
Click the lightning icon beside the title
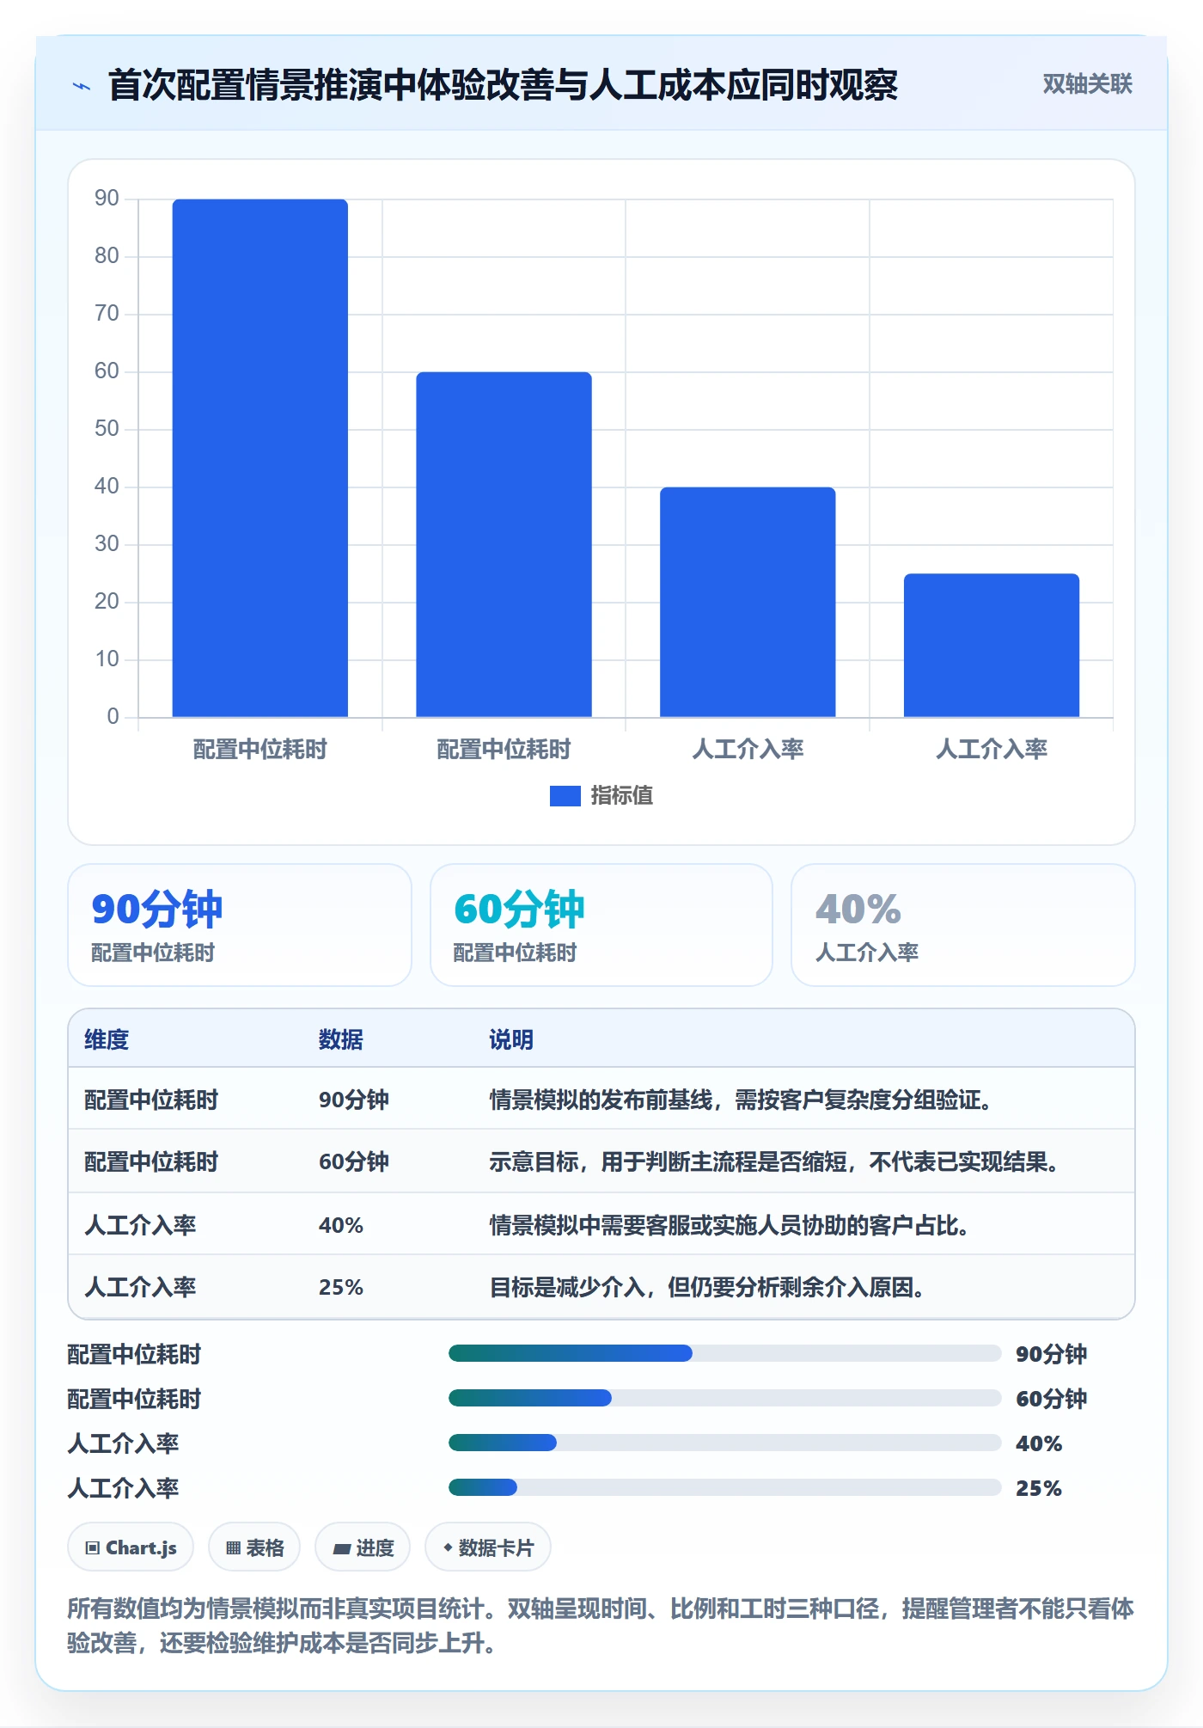click(82, 86)
